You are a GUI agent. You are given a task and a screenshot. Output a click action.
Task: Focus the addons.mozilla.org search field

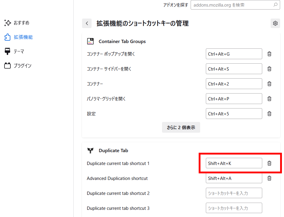[x=235, y=5]
